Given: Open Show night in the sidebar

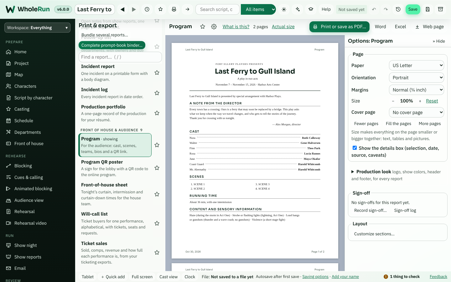Looking at the screenshot, I should click(x=38, y=245).
